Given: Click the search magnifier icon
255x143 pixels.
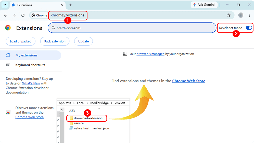Looking at the screenshot, I should click(x=53, y=28).
